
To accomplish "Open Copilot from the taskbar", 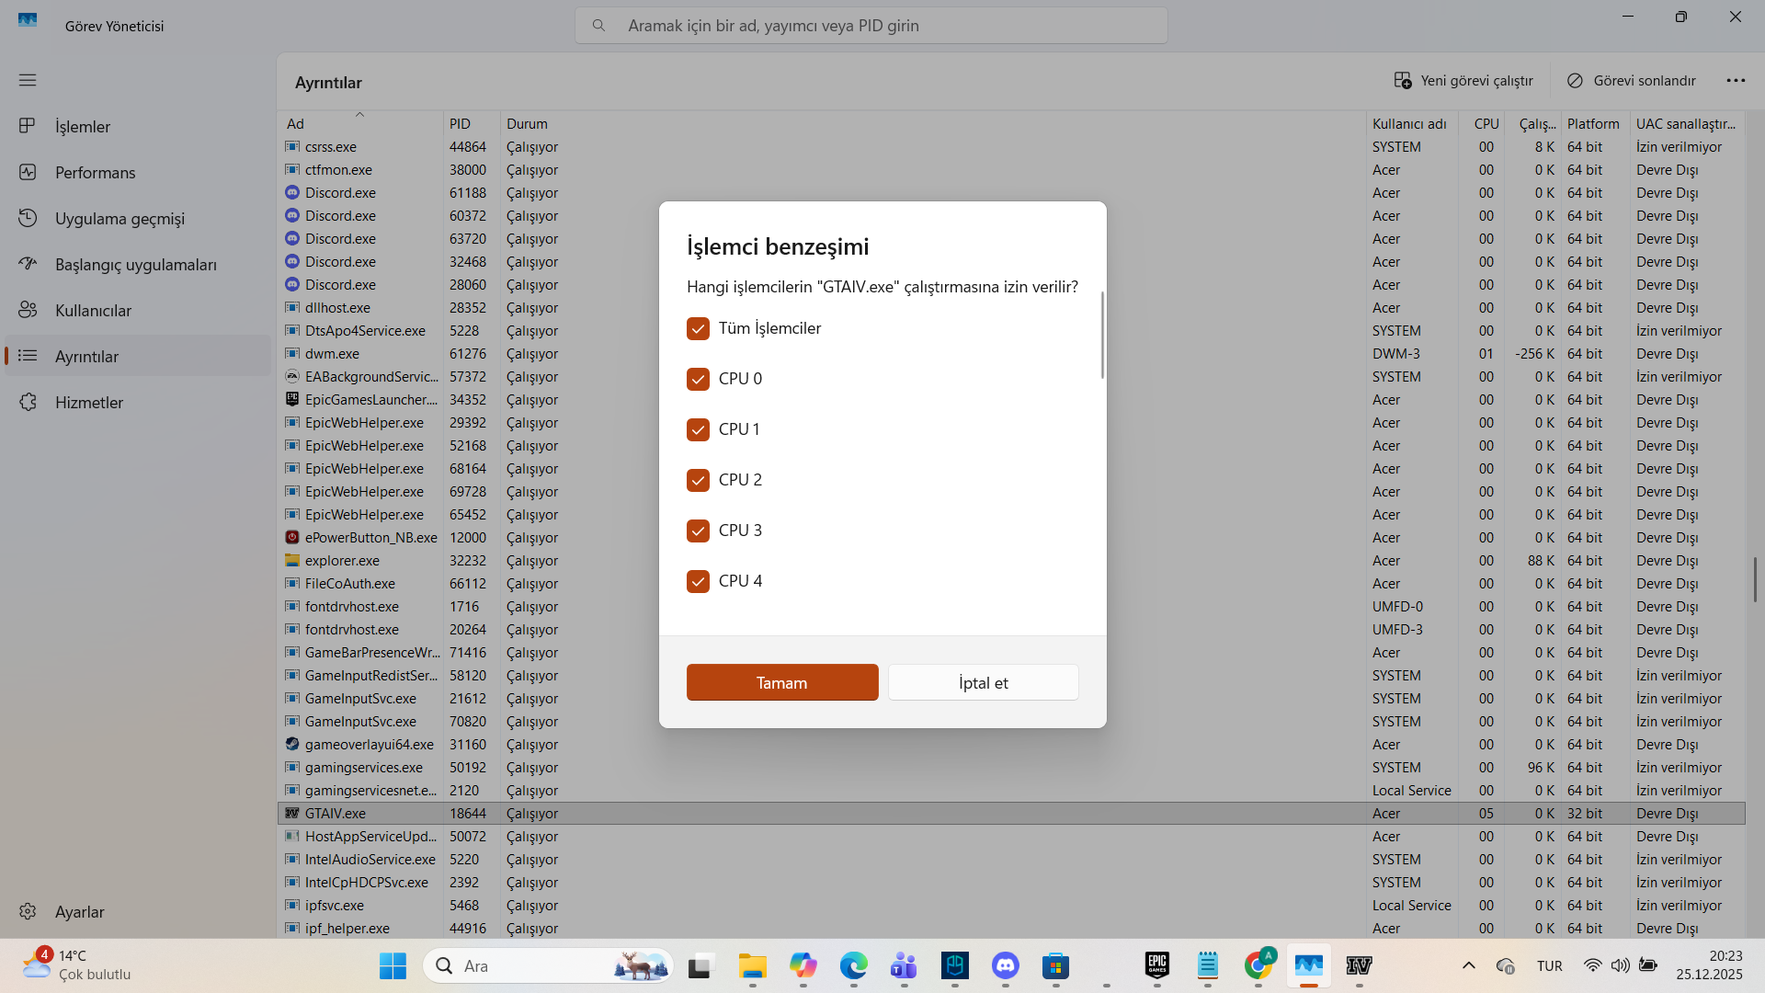I will click(x=803, y=965).
